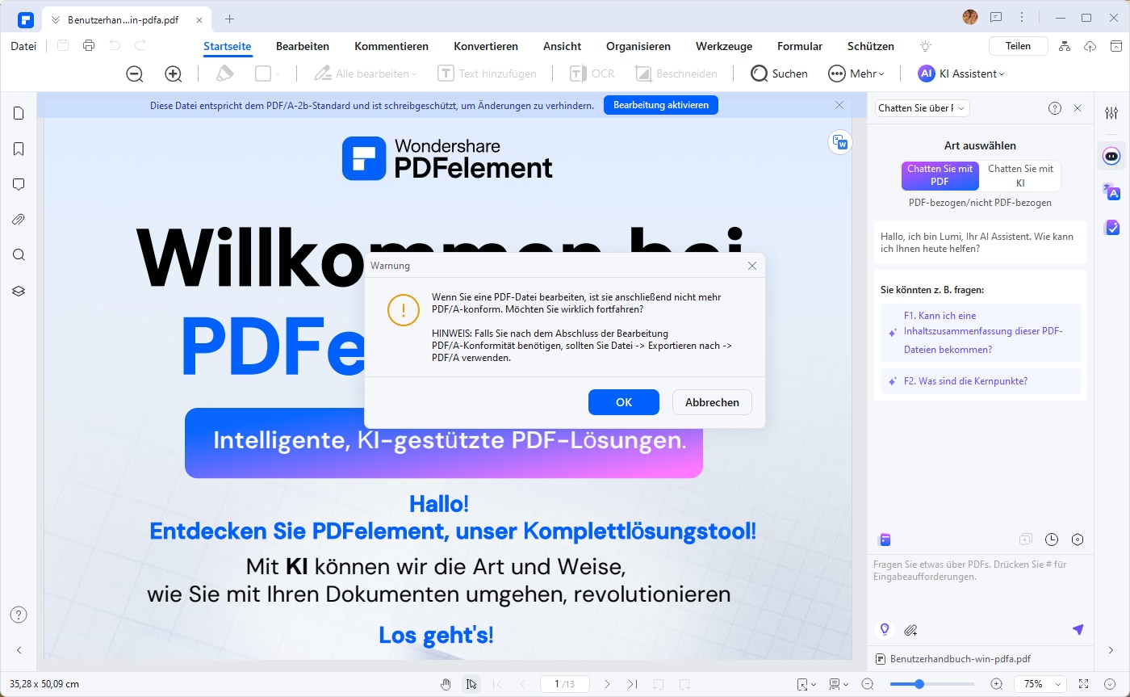Switch to the Kommentieren tab
Viewport: 1130px width, 697px height.
click(x=391, y=46)
